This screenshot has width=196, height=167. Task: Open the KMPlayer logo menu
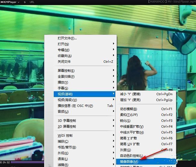(10, 2)
